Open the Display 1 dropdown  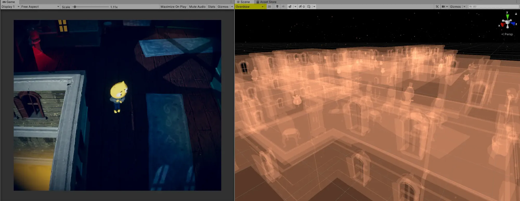coord(10,7)
